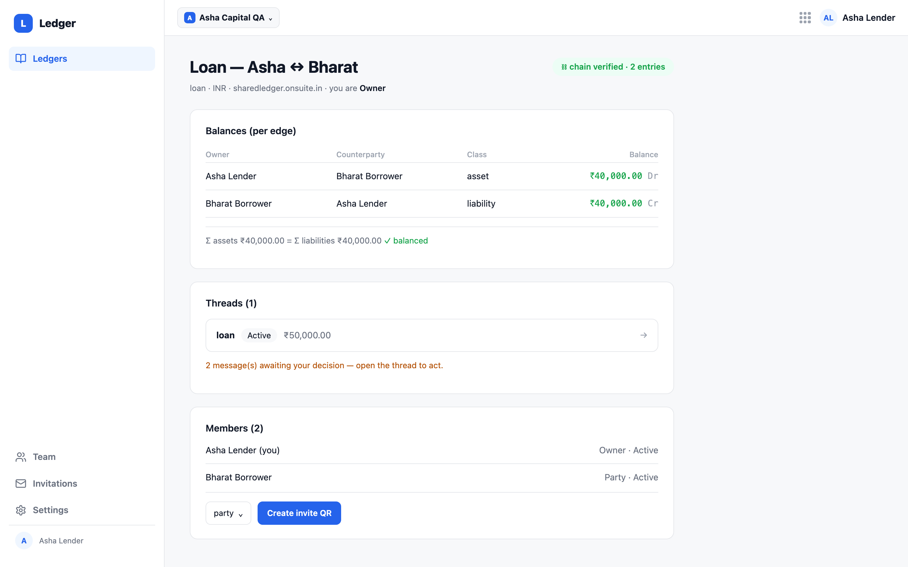Click the chain verified link icon
This screenshot has width=908, height=567.
click(x=564, y=67)
